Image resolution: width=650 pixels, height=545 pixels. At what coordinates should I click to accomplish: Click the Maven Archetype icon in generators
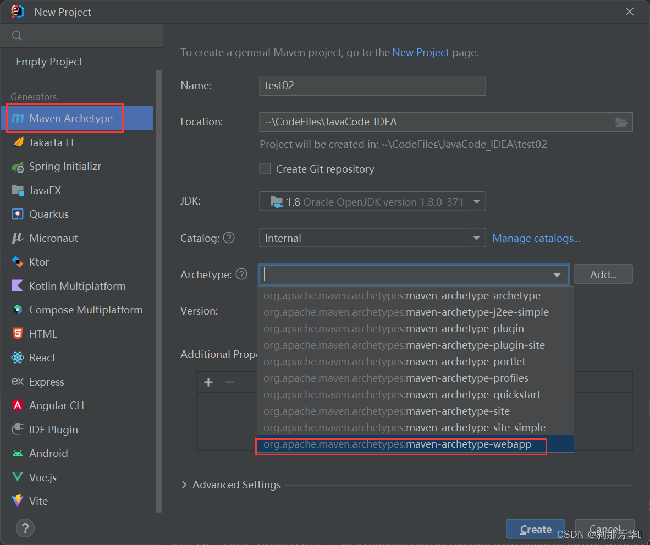[x=18, y=119]
